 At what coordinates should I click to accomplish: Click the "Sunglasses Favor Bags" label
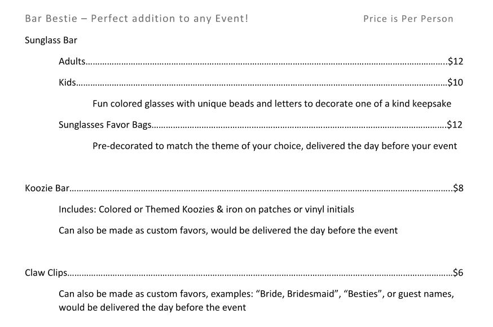(x=105, y=125)
